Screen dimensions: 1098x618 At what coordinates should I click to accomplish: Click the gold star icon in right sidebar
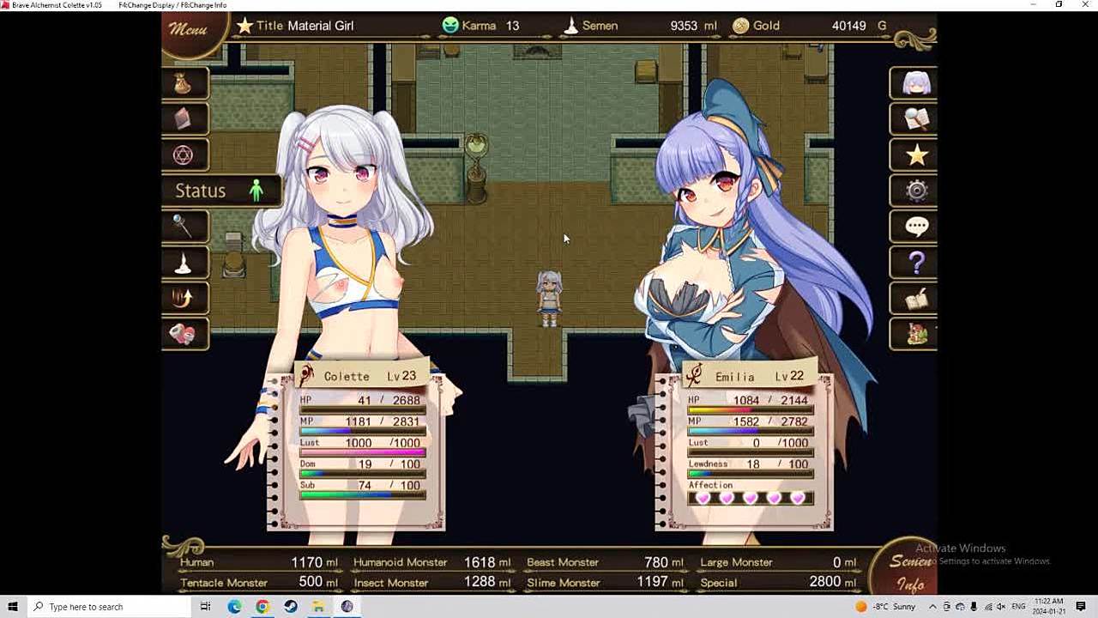pyautogui.click(x=916, y=155)
